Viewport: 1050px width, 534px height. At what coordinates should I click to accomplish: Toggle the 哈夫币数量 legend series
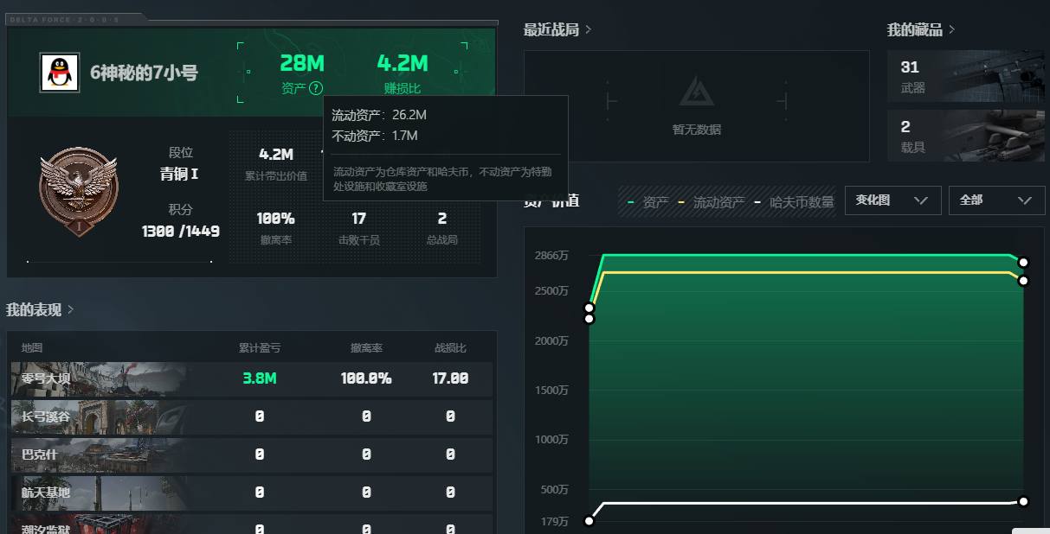tap(794, 201)
